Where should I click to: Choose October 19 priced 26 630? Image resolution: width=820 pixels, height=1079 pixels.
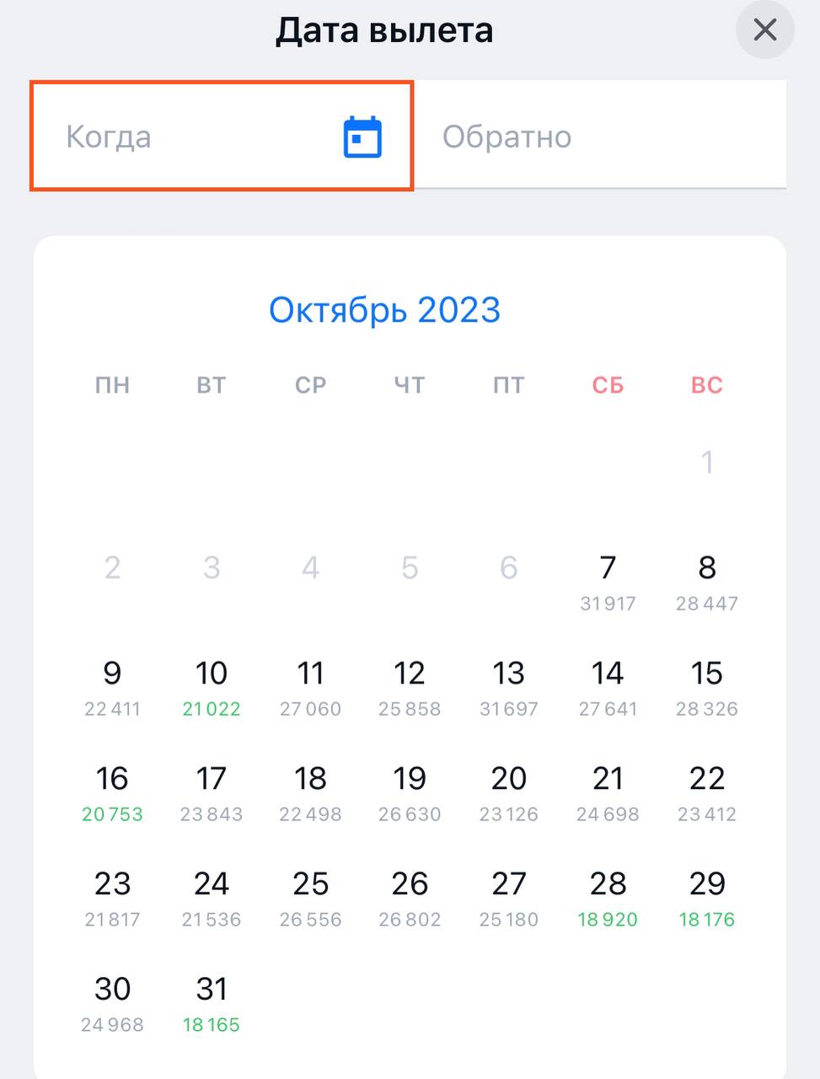point(410,792)
